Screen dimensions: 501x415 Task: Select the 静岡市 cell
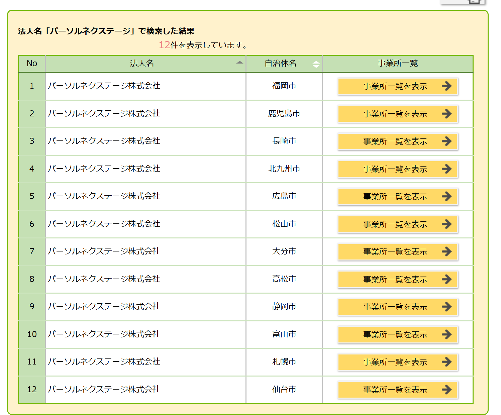[x=284, y=307]
